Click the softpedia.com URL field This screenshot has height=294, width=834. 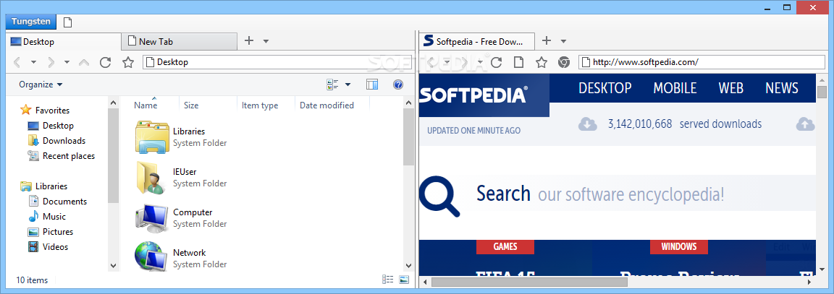[x=702, y=62]
